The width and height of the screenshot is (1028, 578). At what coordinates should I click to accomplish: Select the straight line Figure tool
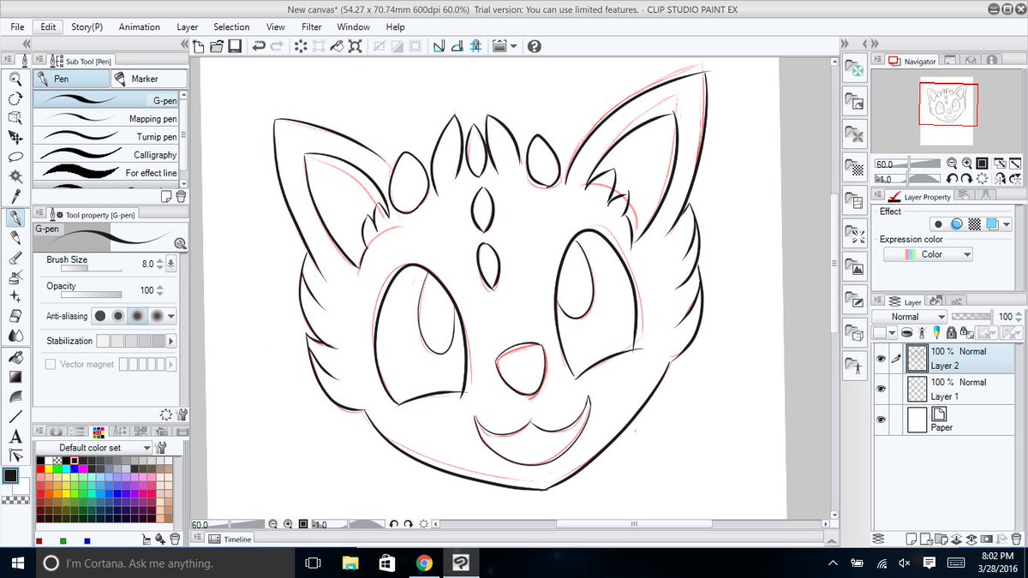[x=15, y=417]
